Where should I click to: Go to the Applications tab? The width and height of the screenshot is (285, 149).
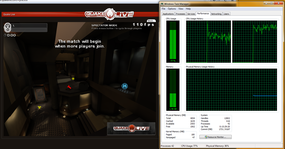tap(168, 14)
